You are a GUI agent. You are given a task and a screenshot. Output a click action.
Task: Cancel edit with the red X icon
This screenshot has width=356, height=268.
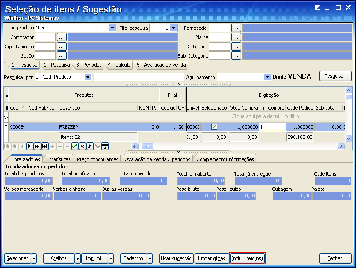(82, 146)
